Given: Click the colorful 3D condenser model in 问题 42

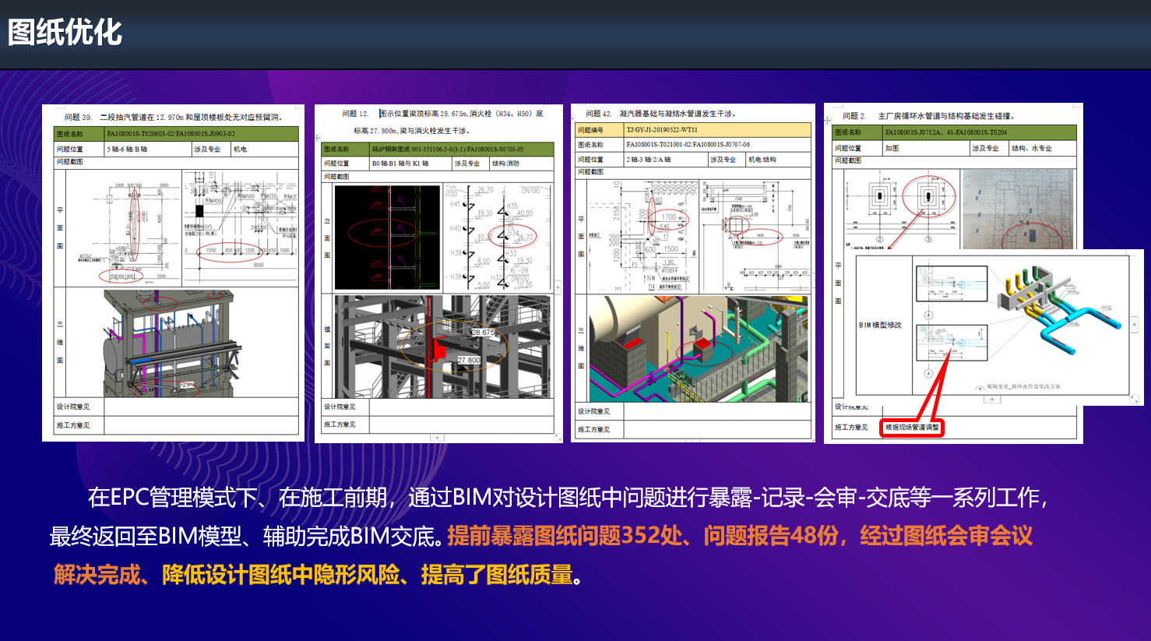Looking at the screenshot, I should point(699,348).
